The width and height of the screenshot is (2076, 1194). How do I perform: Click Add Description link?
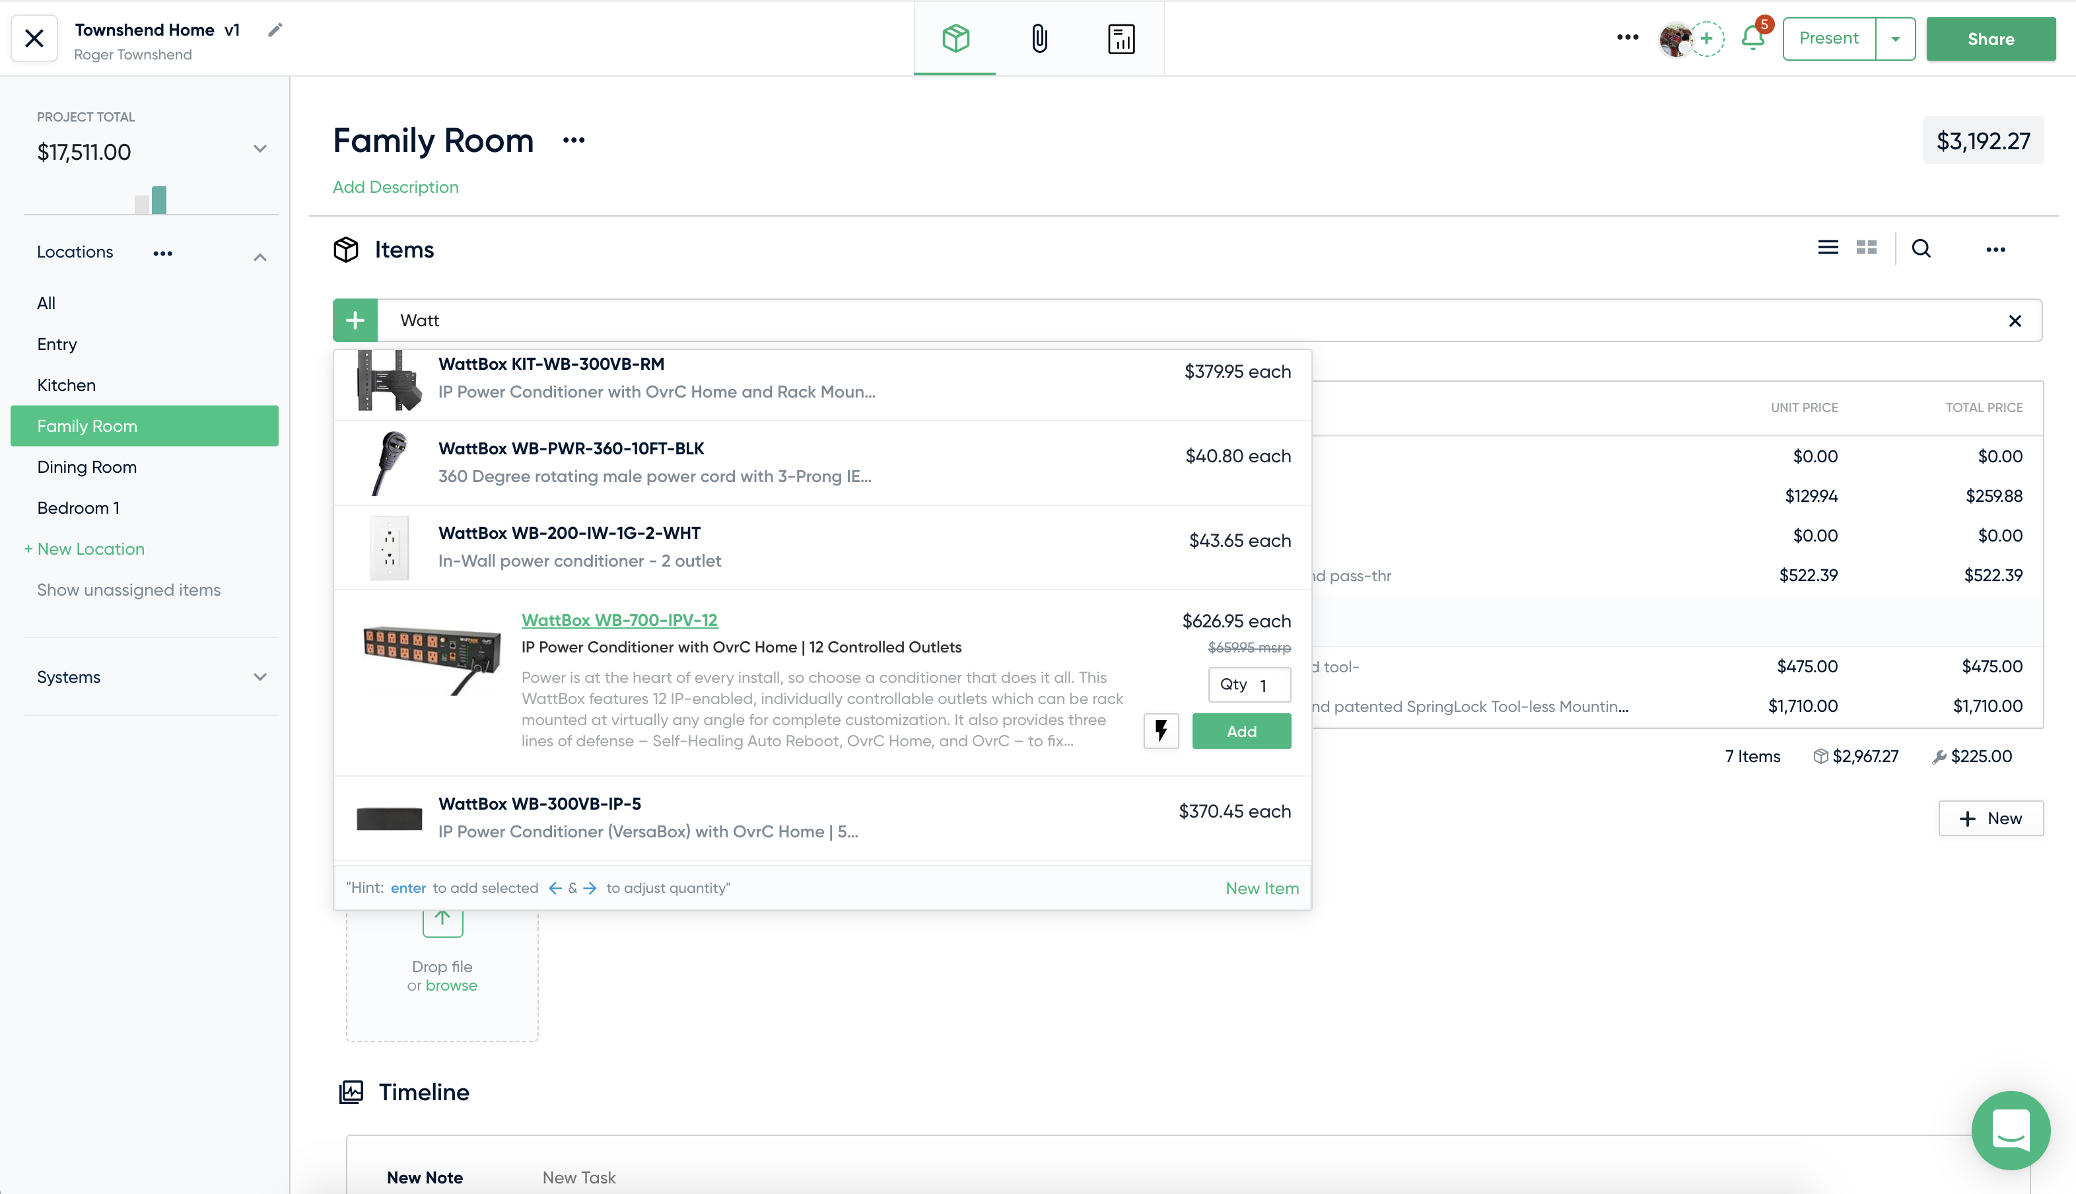click(x=396, y=187)
